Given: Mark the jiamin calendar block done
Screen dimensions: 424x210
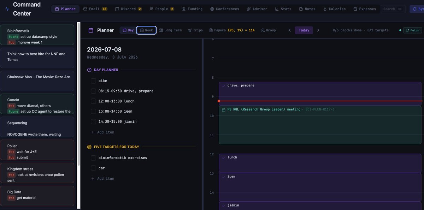Looking at the screenshot, I should coord(223,205).
